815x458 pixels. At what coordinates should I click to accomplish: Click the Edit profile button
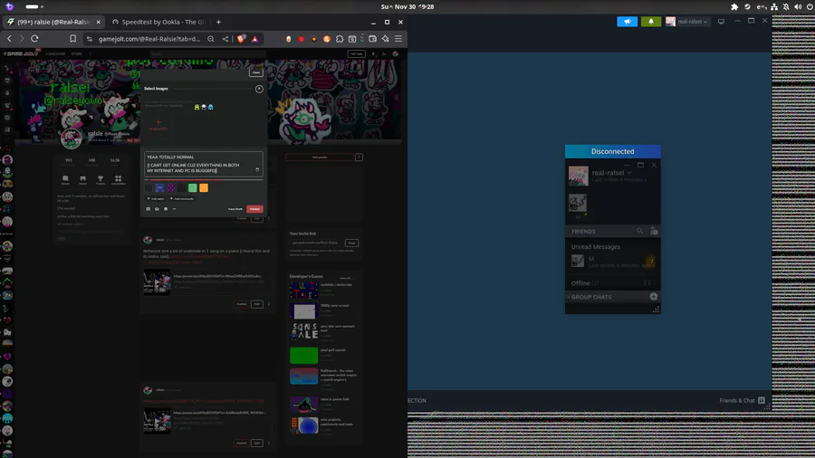(320, 157)
